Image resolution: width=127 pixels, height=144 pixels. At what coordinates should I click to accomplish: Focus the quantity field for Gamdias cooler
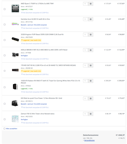coord(86,19)
